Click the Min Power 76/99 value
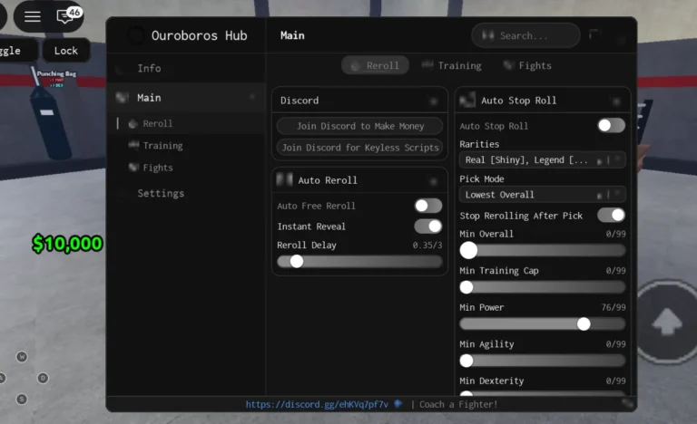The width and height of the screenshot is (697, 424). [x=613, y=307]
